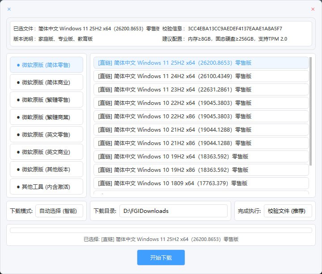Screen dimensions: 322x274
Task: Open 微软原版 (英文零售) category
Action: (47, 135)
